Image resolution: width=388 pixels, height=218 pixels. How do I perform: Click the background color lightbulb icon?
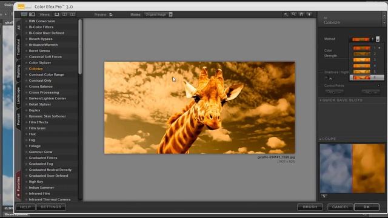(x=309, y=15)
